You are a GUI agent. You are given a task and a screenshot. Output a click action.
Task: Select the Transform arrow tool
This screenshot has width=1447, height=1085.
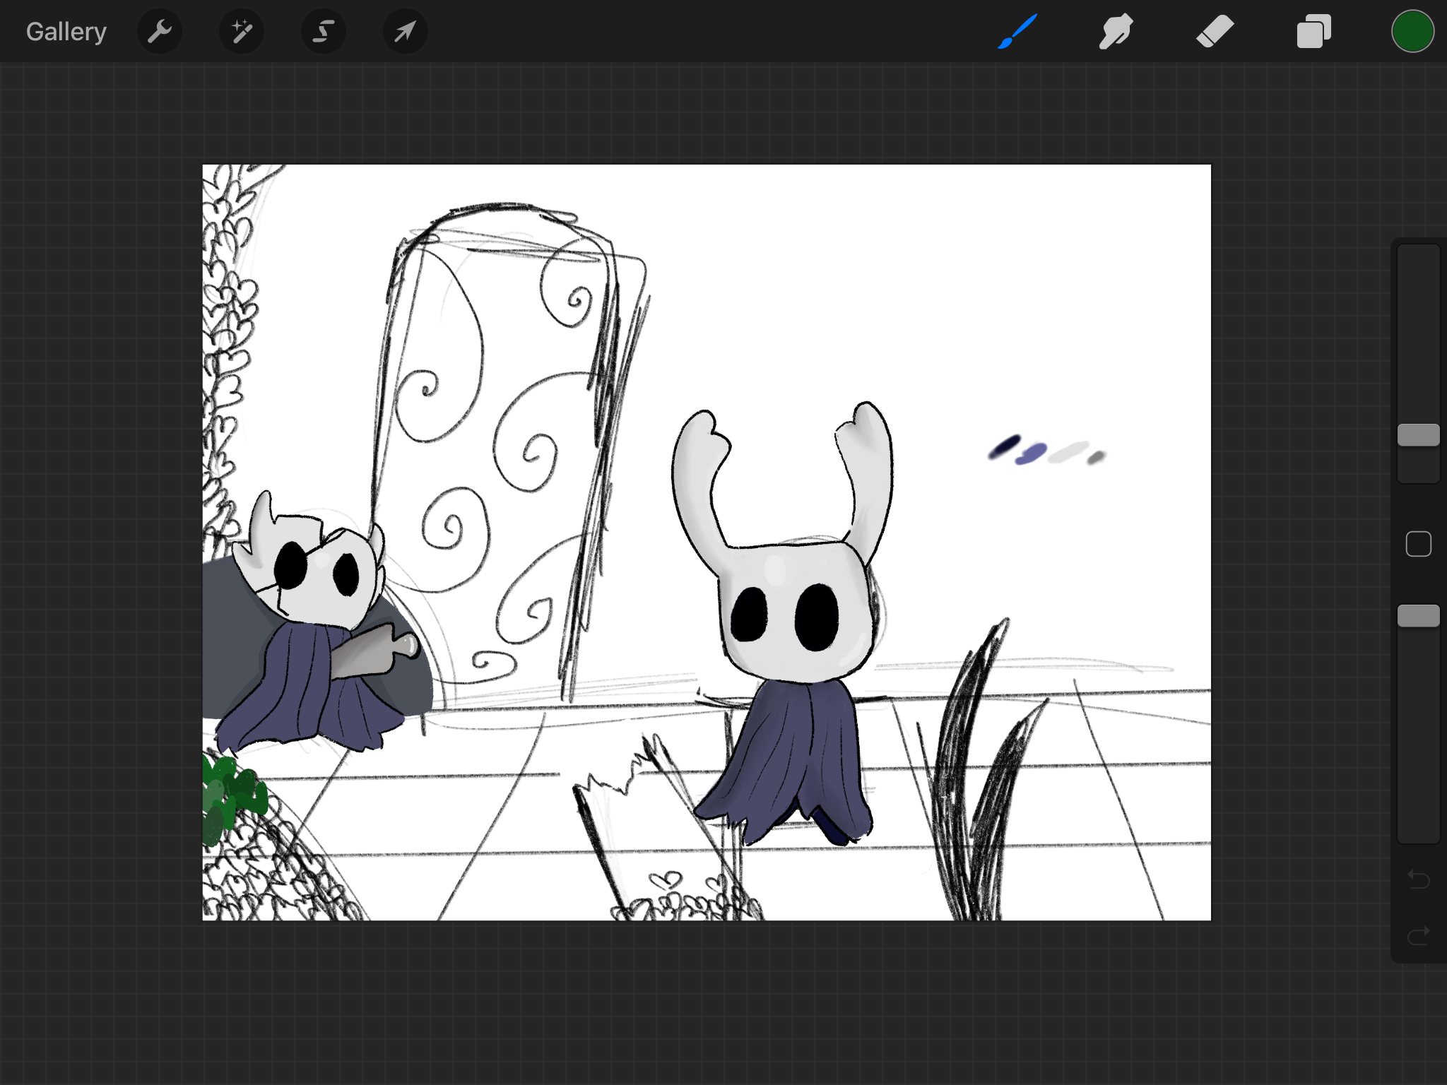point(405,32)
